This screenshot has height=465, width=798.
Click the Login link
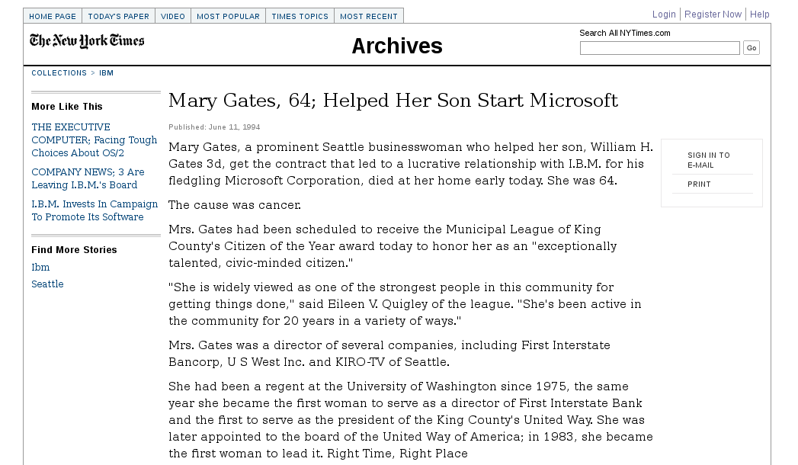point(664,14)
